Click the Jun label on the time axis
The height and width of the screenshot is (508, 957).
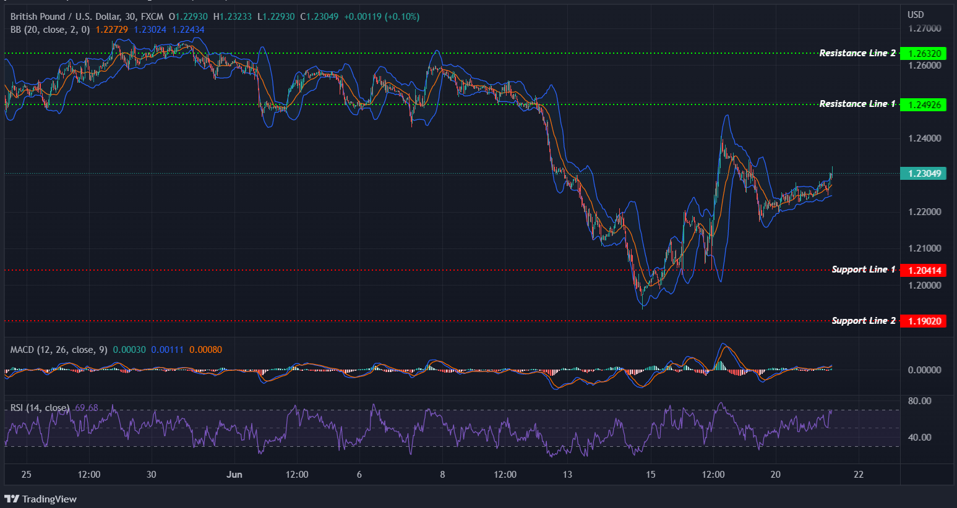[234, 475]
